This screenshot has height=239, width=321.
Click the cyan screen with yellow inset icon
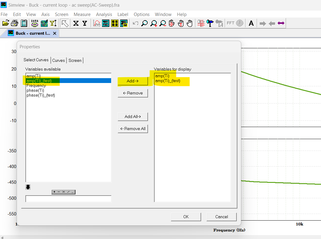coord(124,23)
